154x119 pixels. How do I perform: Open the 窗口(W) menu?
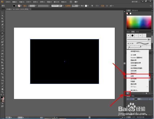tap(57, 2)
